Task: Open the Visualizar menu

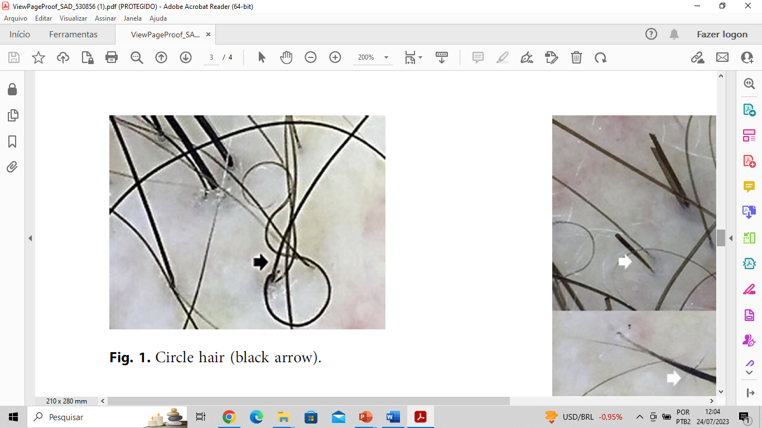Action: pyautogui.click(x=74, y=18)
